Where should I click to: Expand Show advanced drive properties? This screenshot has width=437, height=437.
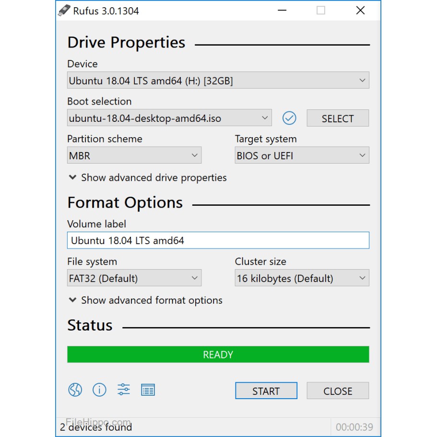[147, 177]
